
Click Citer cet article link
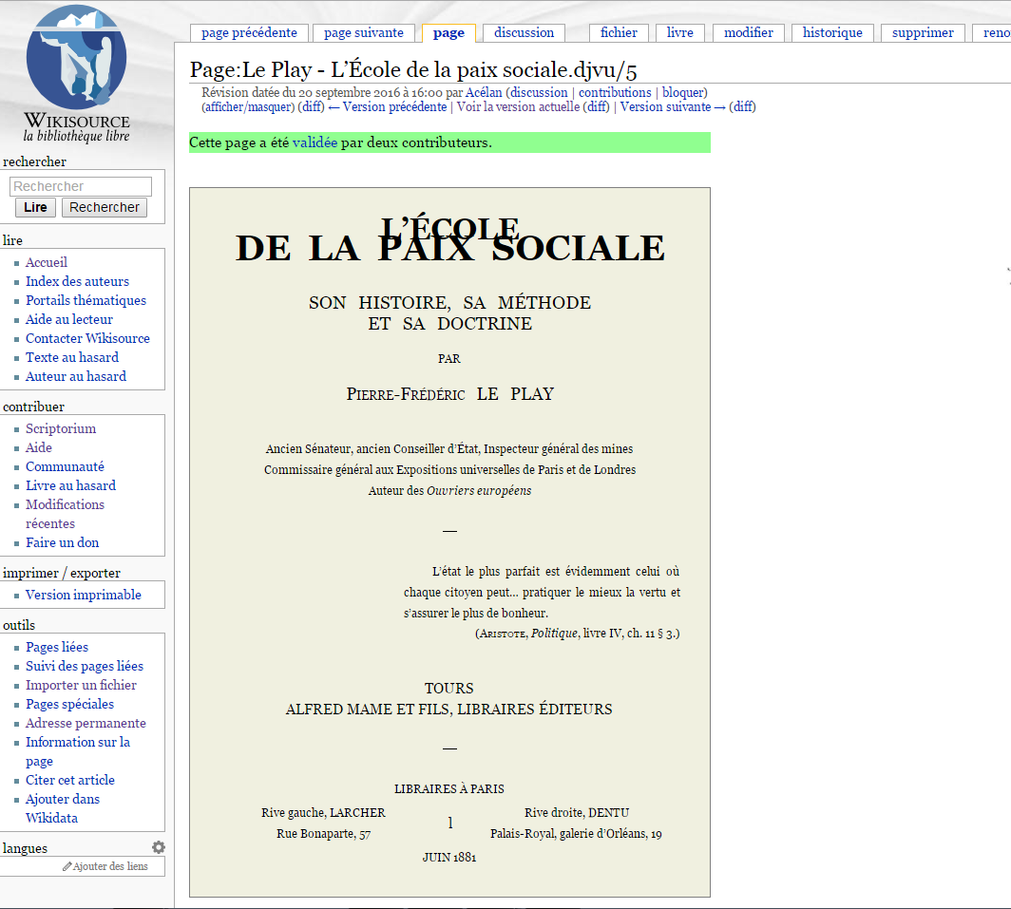pyautogui.click(x=70, y=780)
